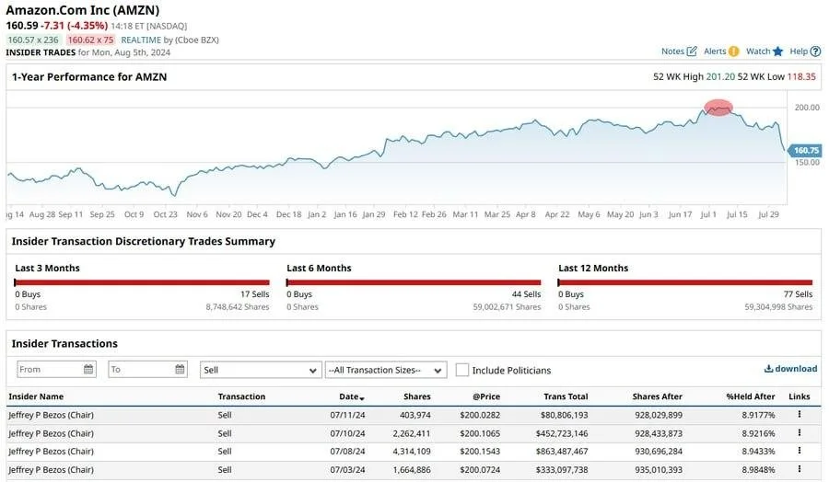
Task: Click the Amazon.Com Inc (AMZN) title
Action: (83, 10)
